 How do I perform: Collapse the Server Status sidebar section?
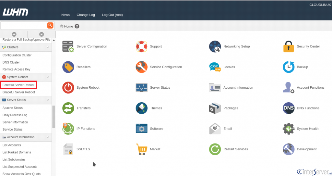(48, 100)
